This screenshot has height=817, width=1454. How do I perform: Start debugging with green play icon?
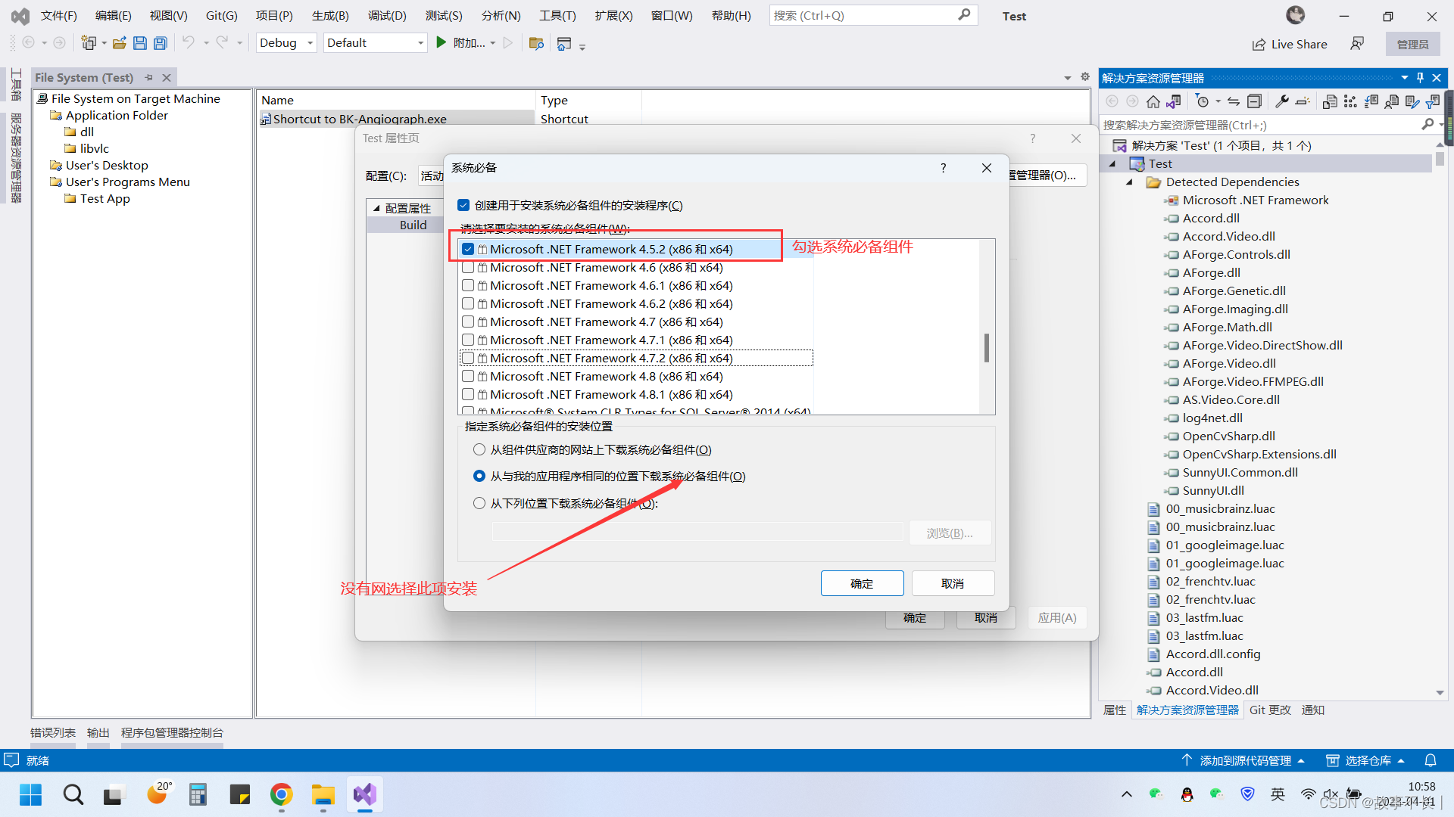pyautogui.click(x=442, y=42)
